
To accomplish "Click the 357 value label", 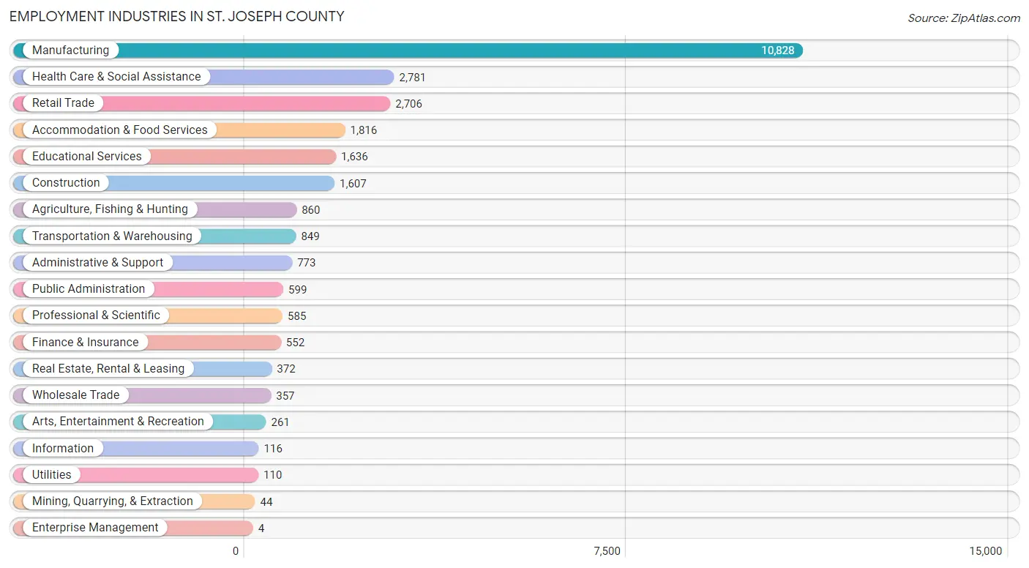I will (285, 396).
